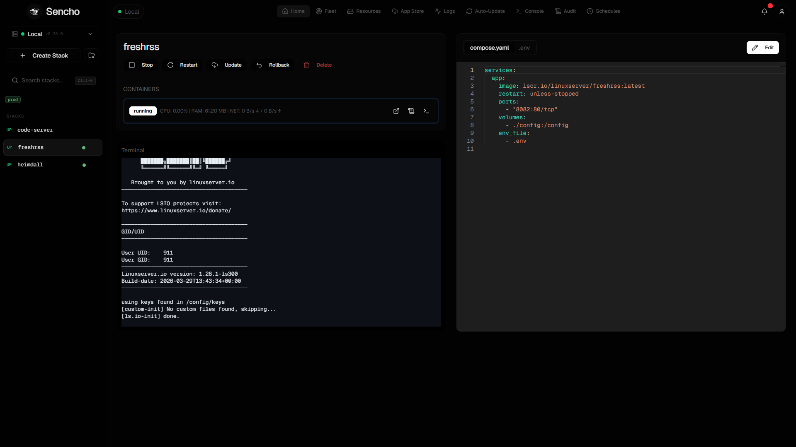This screenshot has width=796, height=447.
Task: Select the freshrss stack
Action: tap(53, 147)
